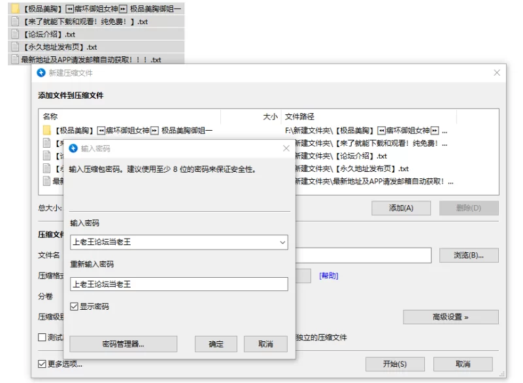Toggle the 显示密码 checkbox
This screenshot has height=383, width=523.
coord(74,307)
